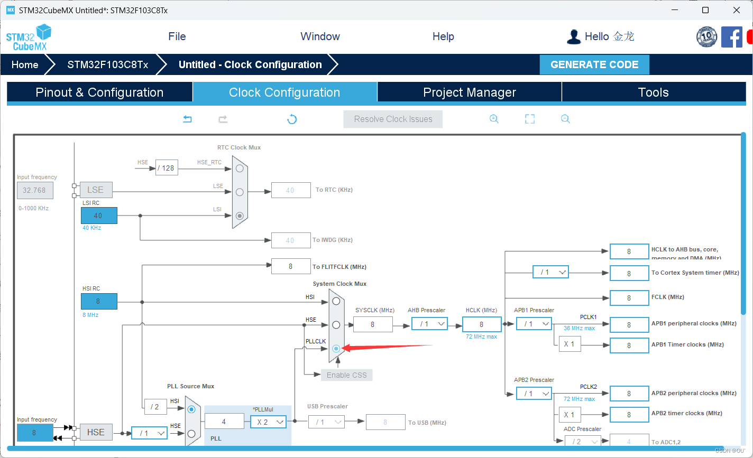Click the horizontal scrollbar of diagram
The height and width of the screenshot is (458, 753).
click(364, 449)
